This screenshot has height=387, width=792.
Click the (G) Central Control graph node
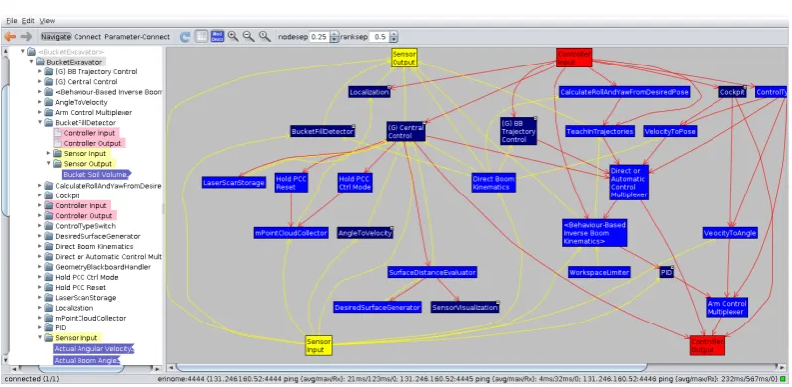[406, 131]
